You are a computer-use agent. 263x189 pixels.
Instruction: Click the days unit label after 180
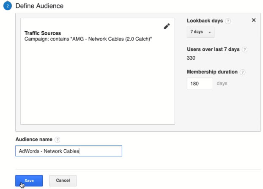(x=222, y=83)
